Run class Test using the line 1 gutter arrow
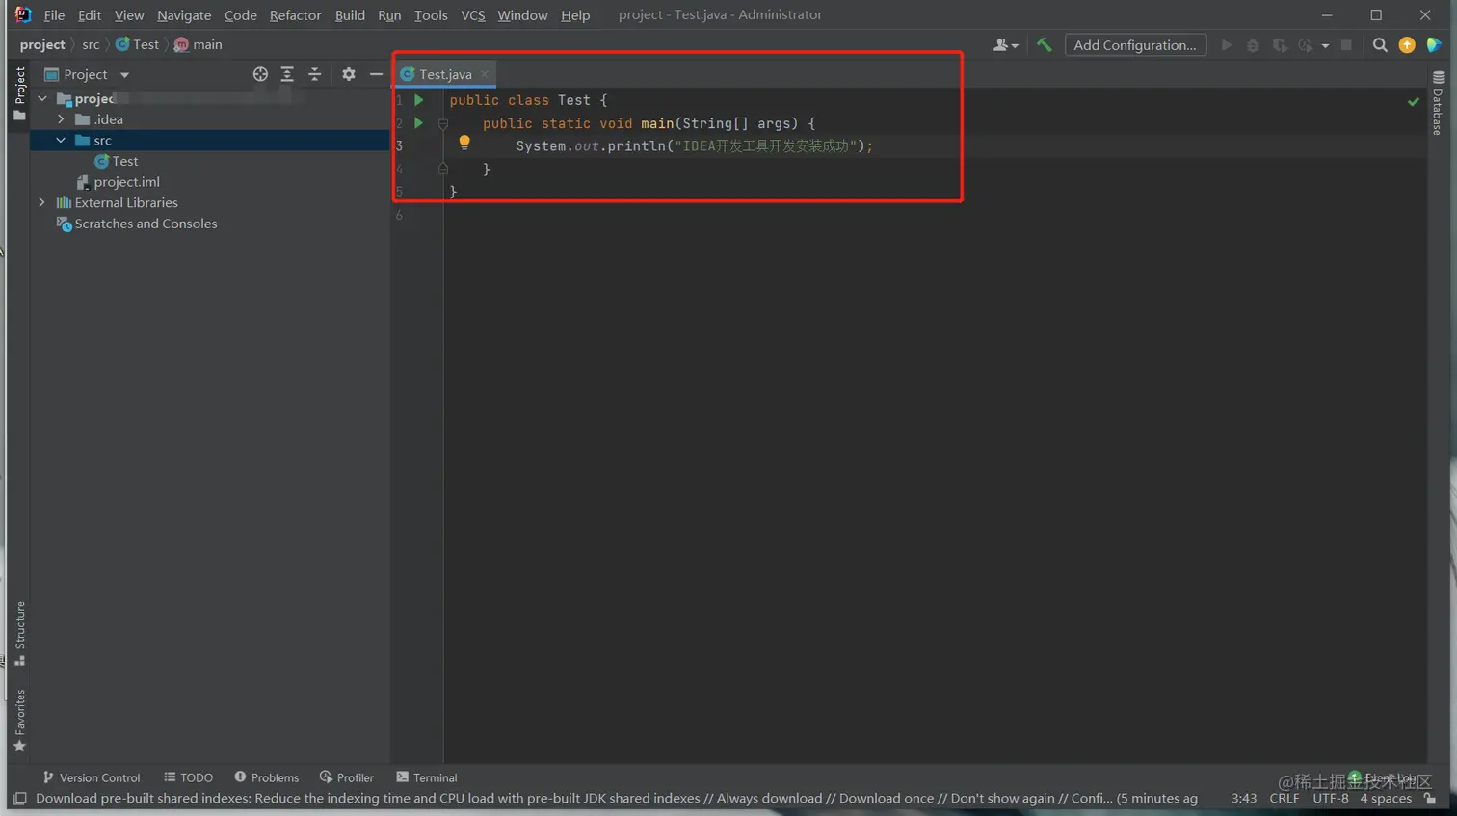The height and width of the screenshot is (816, 1457). 419,100
